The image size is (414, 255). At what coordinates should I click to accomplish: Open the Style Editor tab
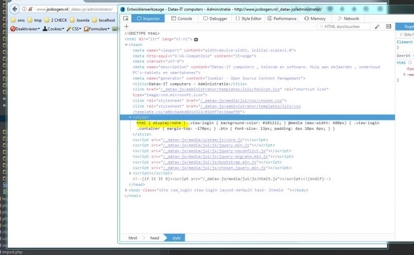248,19
